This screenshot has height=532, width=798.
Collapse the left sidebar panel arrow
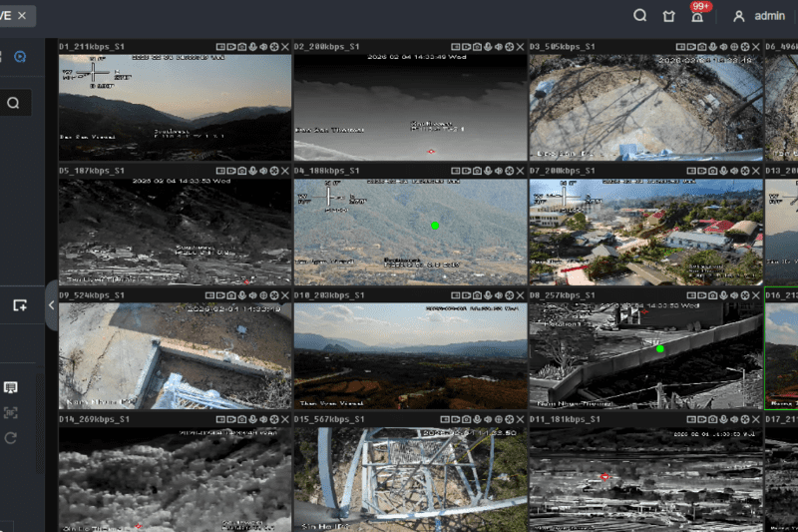[51, 307]
